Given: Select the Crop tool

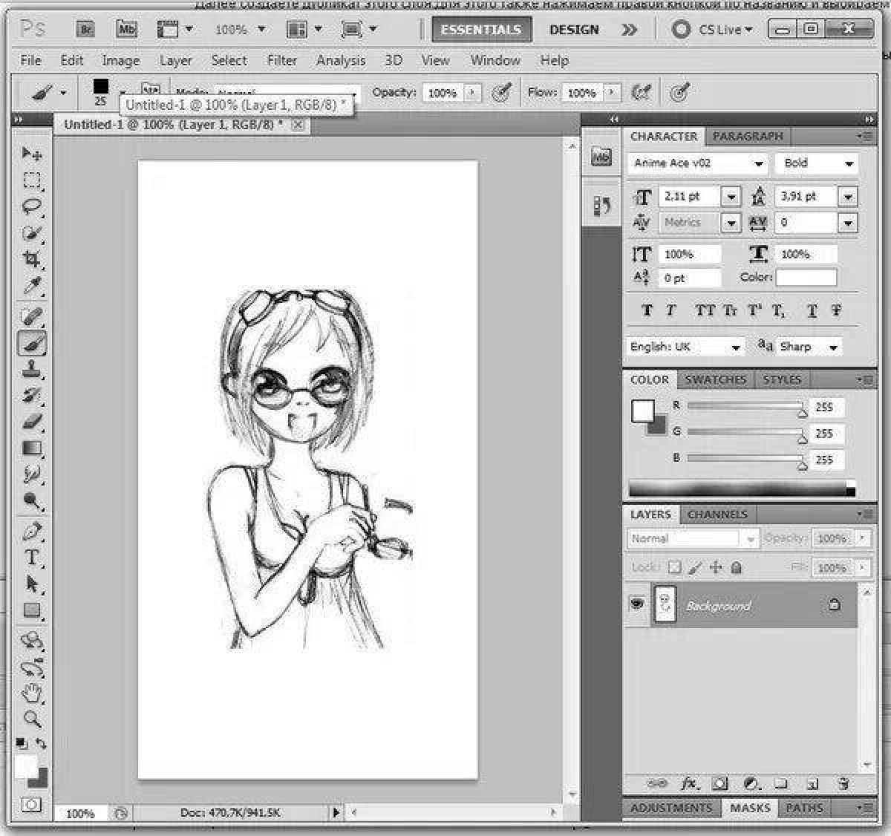Looking at the screenshot, I should coord(31,259).
